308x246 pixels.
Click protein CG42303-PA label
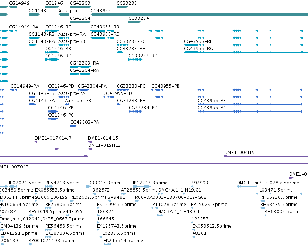[x=85, y=122]
